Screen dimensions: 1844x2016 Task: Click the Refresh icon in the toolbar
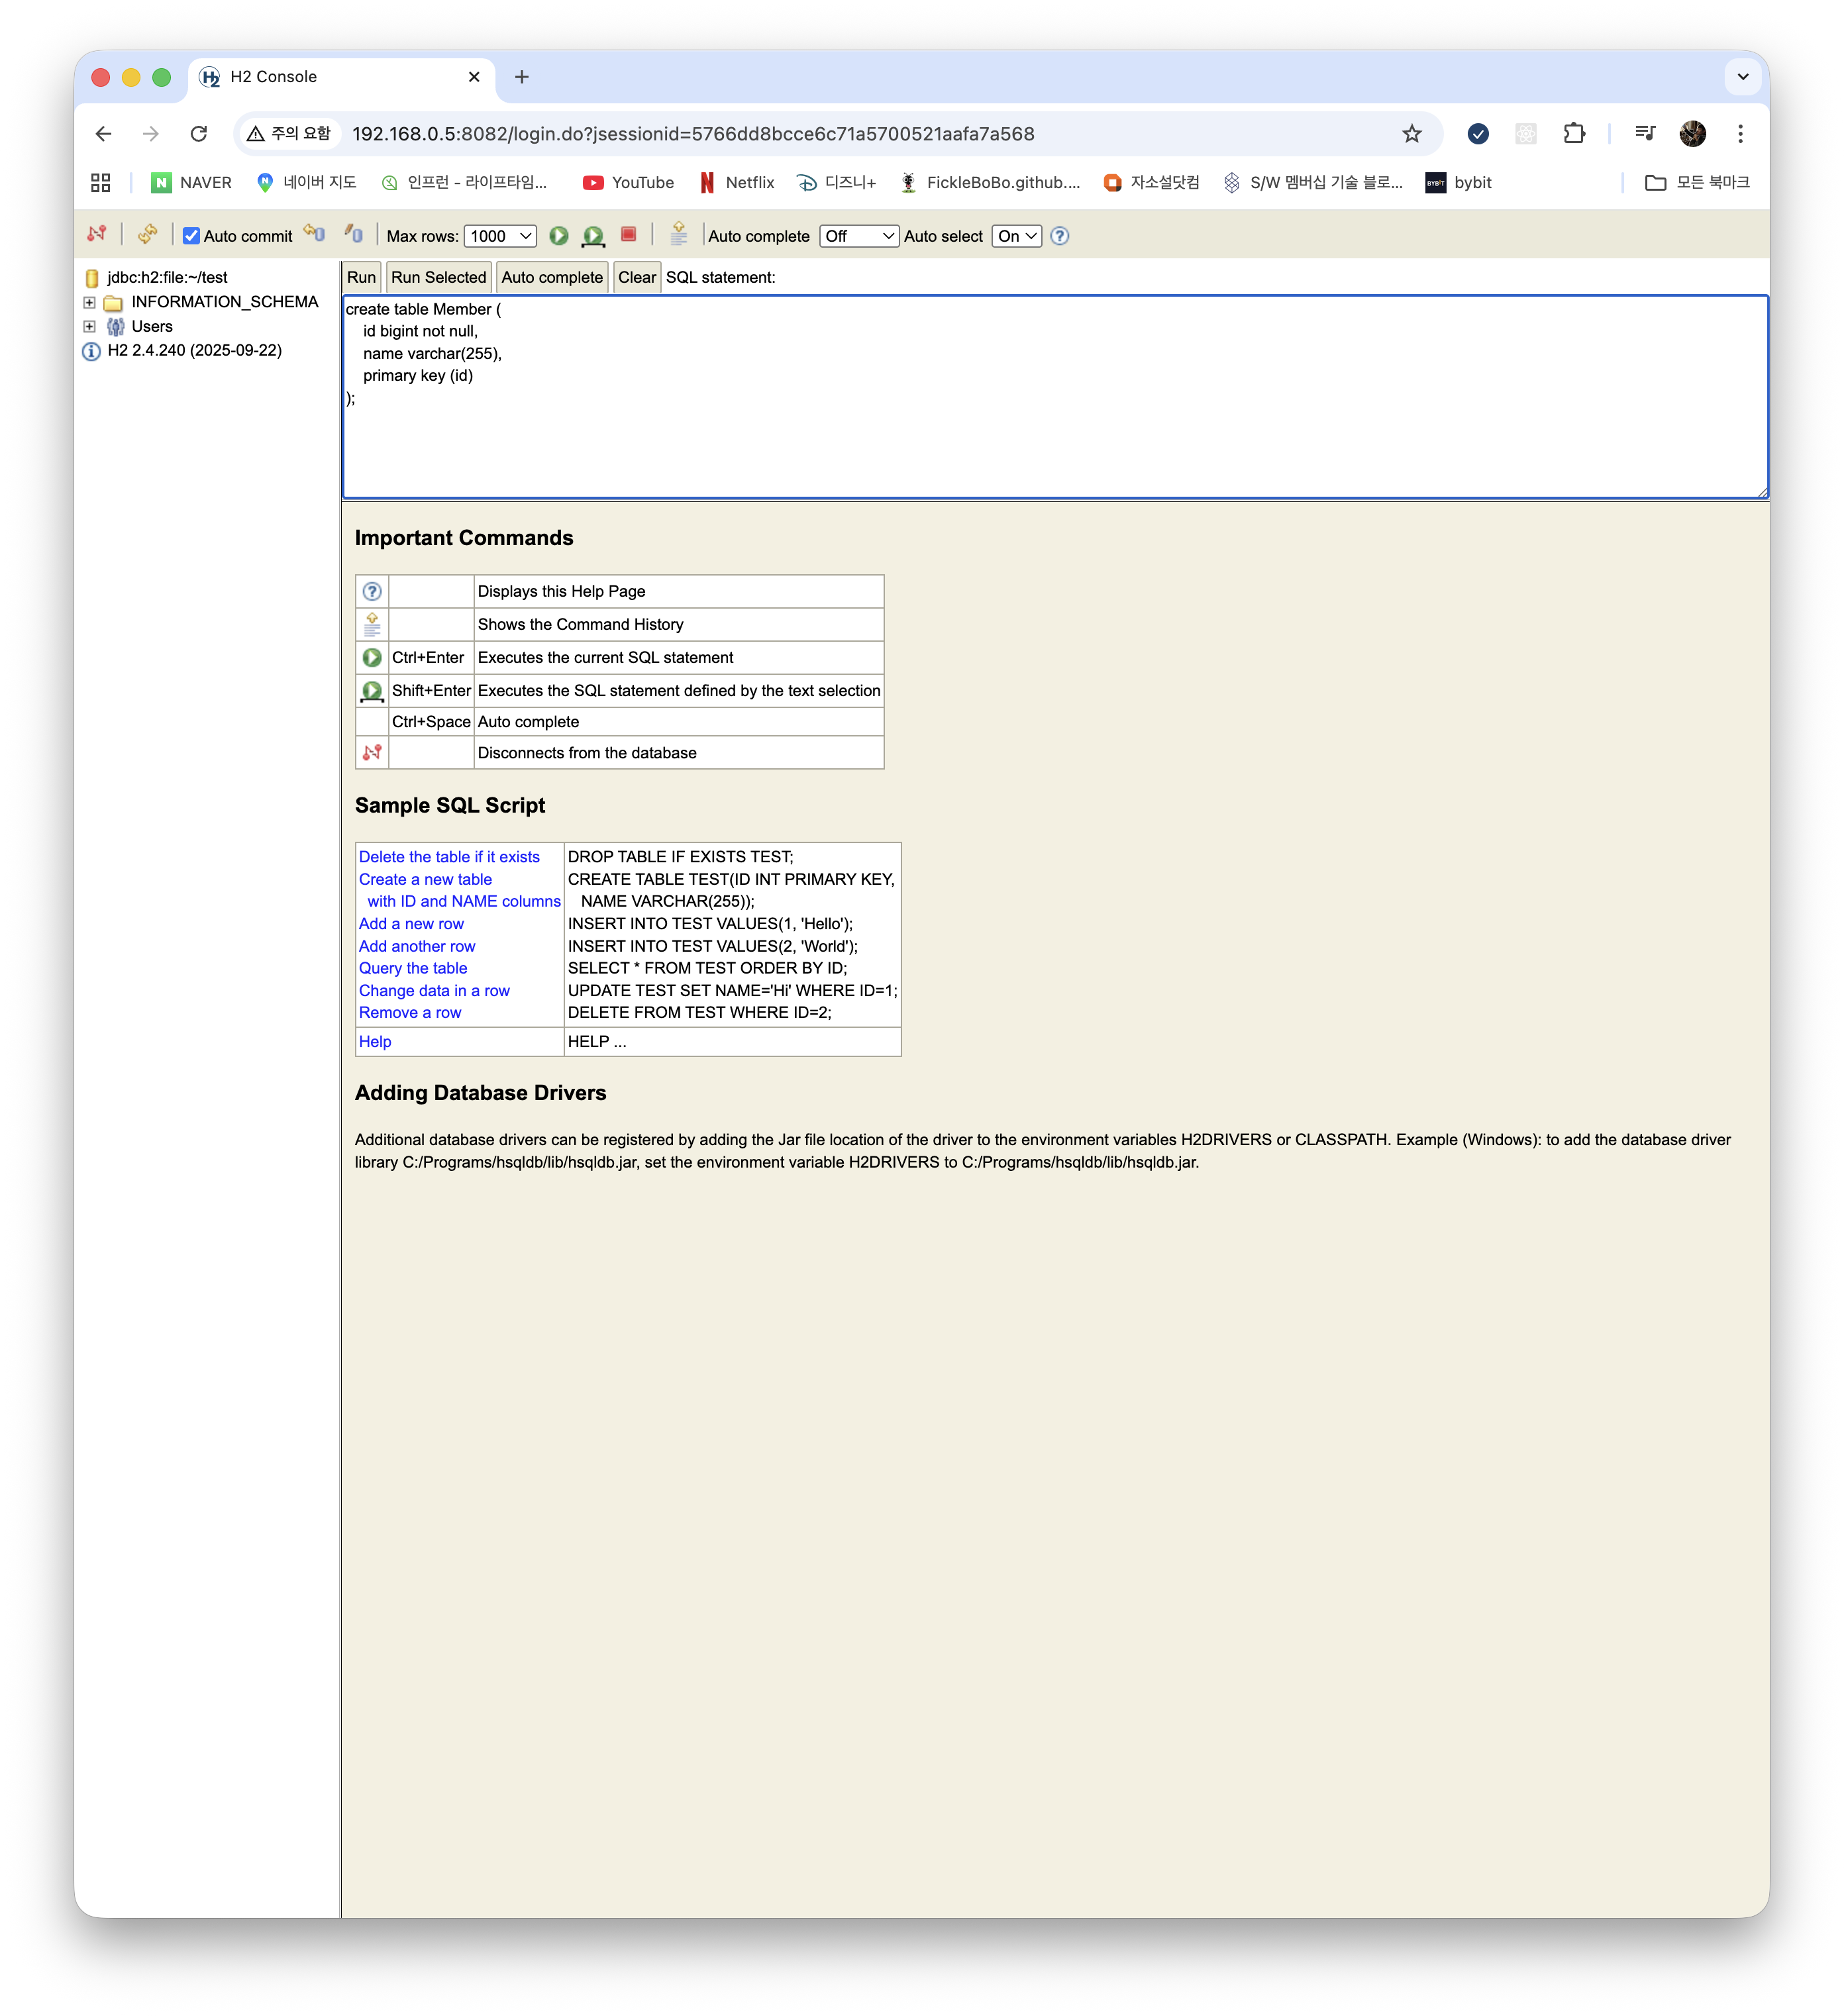pos(147,234)
